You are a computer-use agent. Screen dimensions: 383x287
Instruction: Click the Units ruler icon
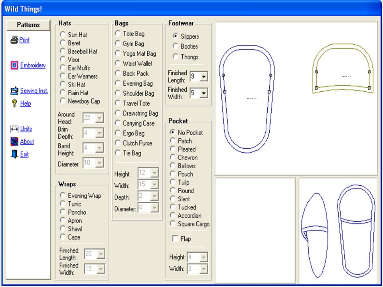[x=14, y=129]
